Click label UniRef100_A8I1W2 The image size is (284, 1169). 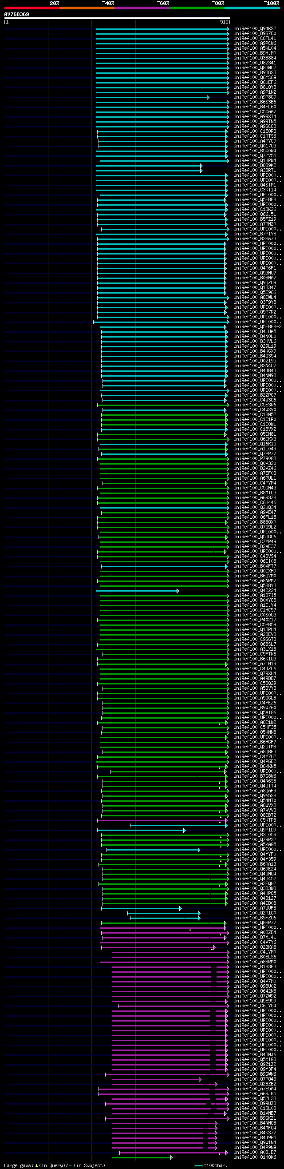point(255,723)
